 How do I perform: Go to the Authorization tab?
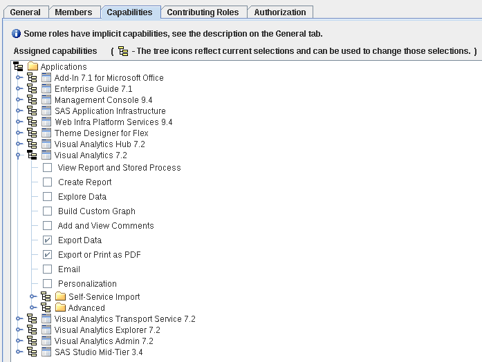280,12
